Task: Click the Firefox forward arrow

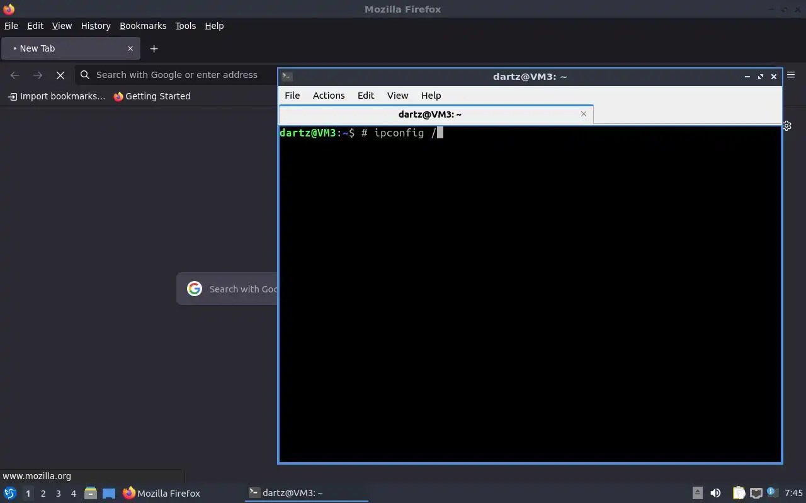Action: 38,75
